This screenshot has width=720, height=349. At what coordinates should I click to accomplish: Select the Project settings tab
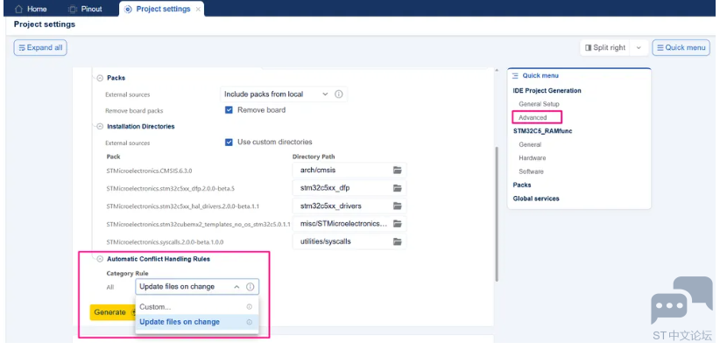pos(158,9)
